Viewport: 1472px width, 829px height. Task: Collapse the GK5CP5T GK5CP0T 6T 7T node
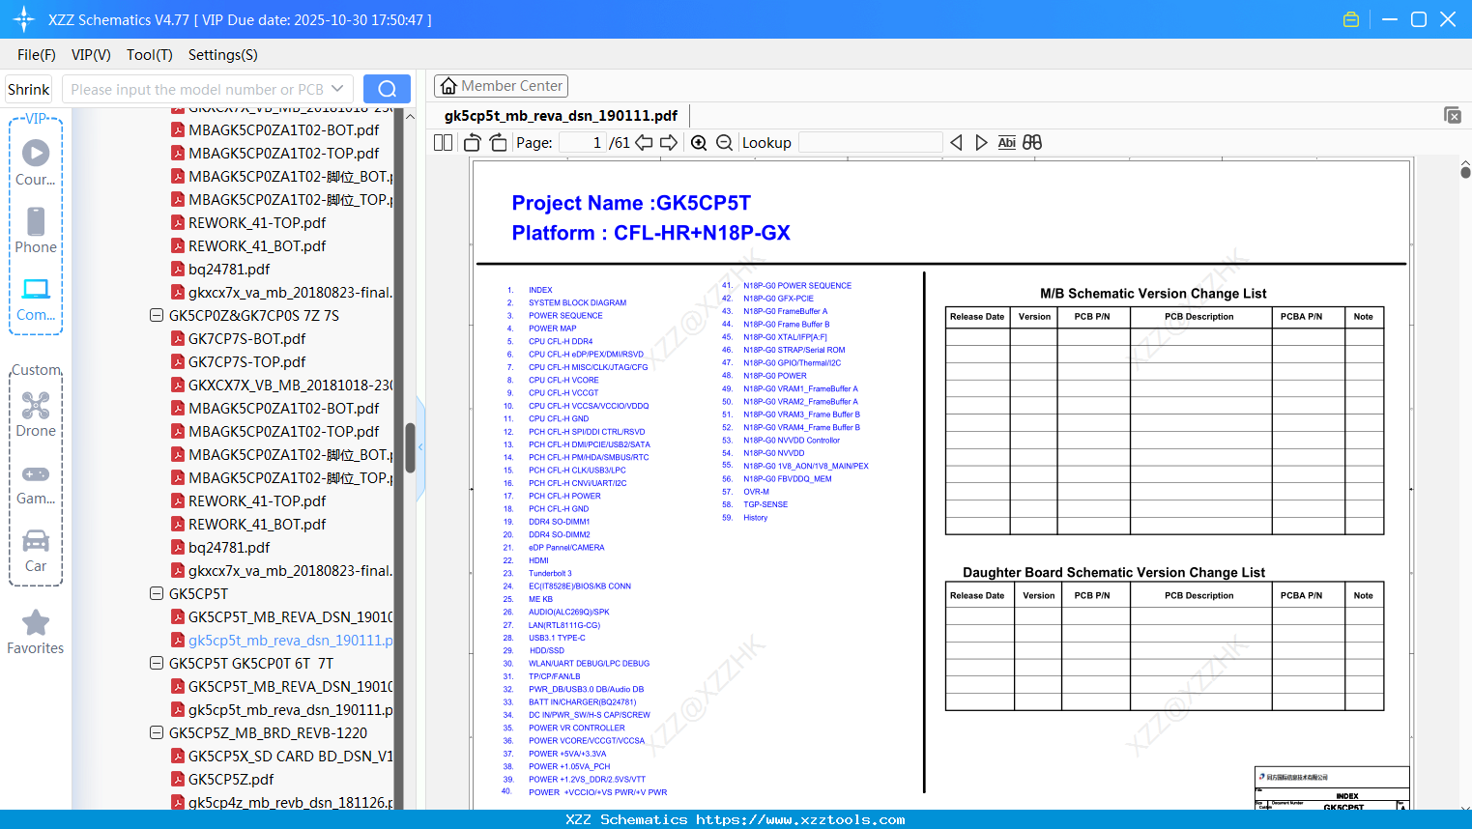pos(157,664)
